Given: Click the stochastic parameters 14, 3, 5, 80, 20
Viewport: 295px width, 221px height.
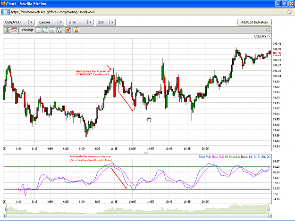Looking at the screenshot, I should 260,157.
